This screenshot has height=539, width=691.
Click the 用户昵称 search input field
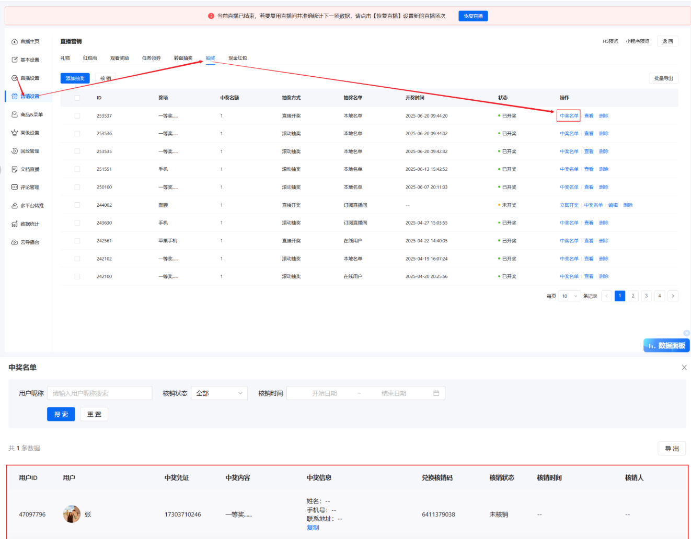point(99,393)
